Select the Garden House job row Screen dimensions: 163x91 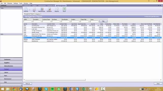point(92,32)
